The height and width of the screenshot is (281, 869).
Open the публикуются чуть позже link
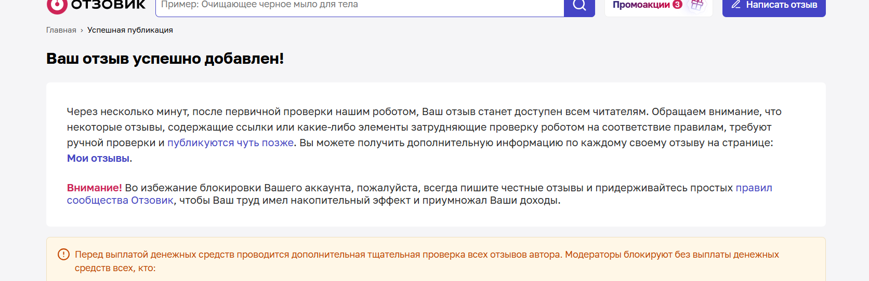coord(231,143)
